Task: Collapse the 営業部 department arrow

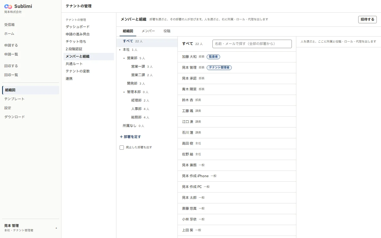Action: point(124,58)
